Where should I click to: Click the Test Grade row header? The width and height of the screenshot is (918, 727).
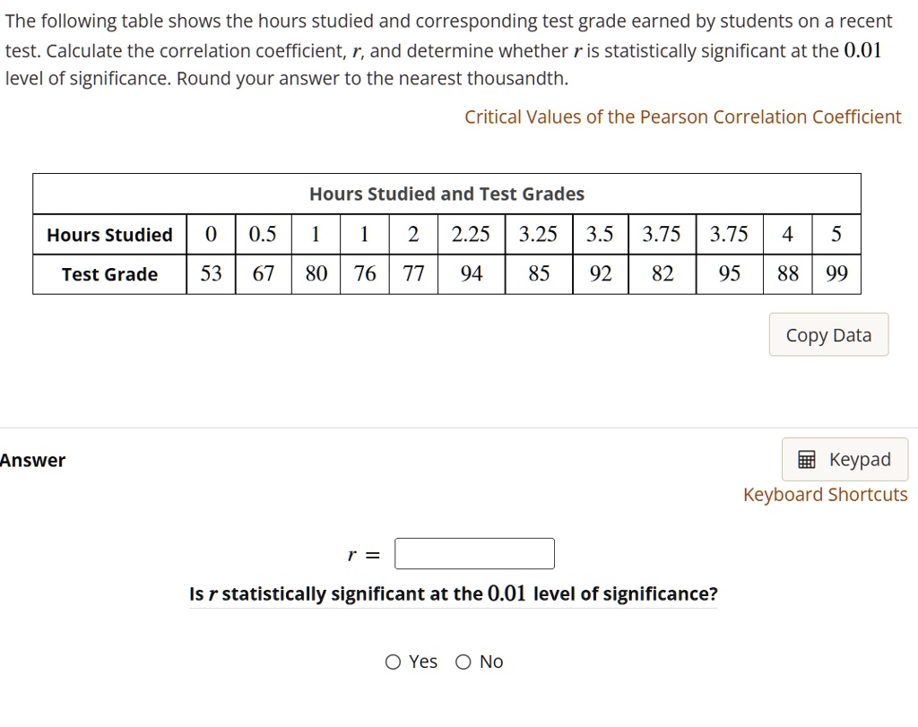[109, 274]
